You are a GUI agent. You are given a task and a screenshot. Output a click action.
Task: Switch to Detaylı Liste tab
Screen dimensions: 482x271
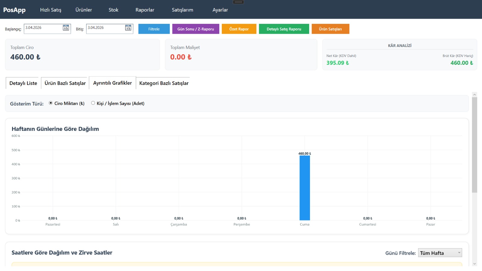click(23, 83)
